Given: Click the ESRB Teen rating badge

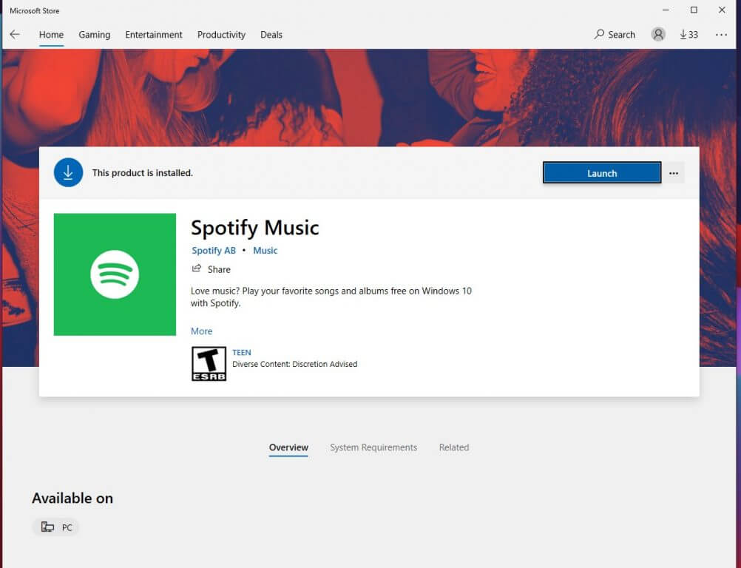Looking at the screenshot, I should (x=209, y=364).
